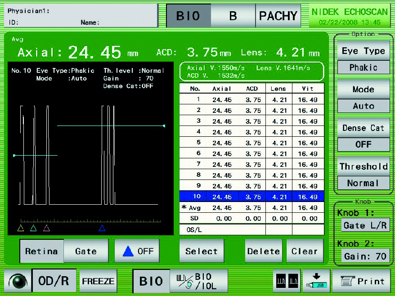
Task: Click the Axial column header
Action: [222, 89]
